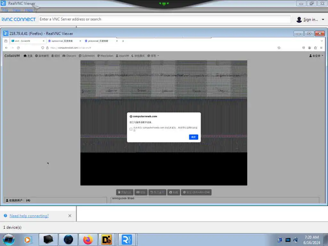Click the system tray icon beside the clock
This screenshot has height=246, width=328.
[296, 240]
